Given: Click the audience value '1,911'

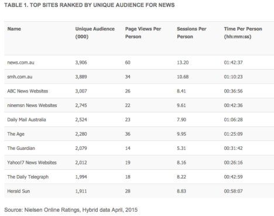Looking at the screenshot, I should [81, 191].
